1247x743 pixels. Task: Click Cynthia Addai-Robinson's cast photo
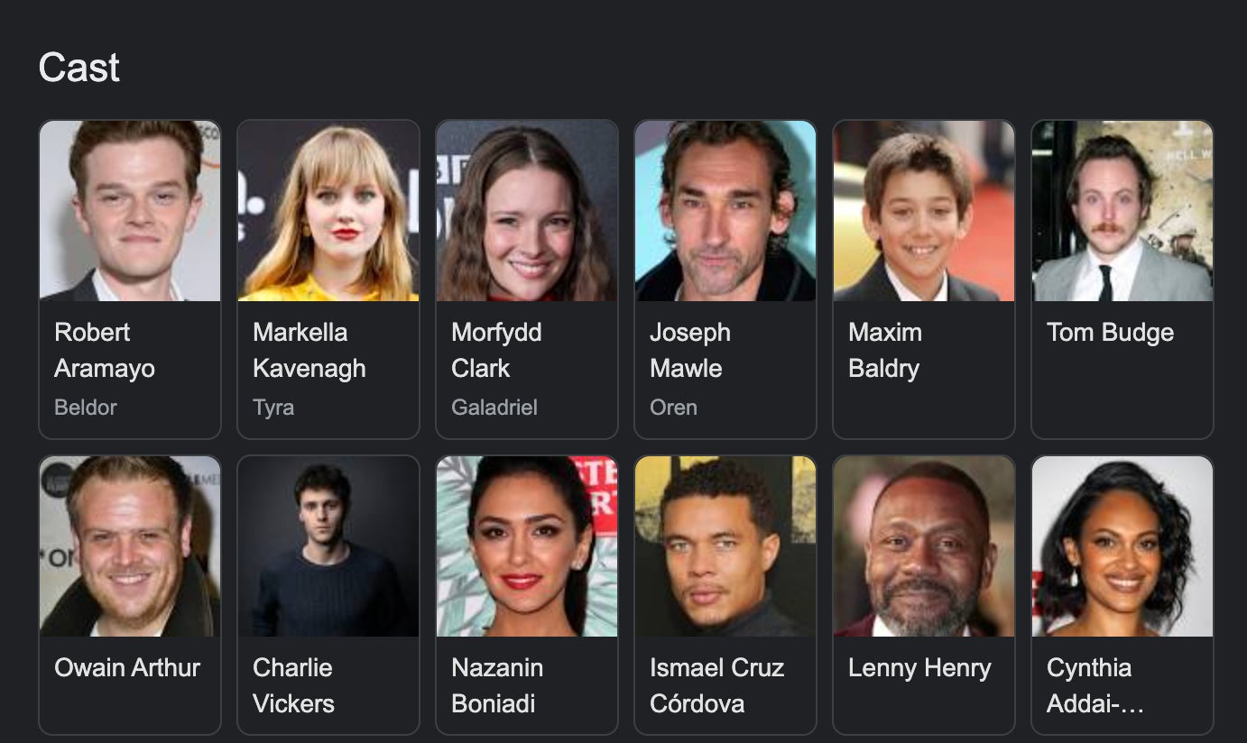1122,546
